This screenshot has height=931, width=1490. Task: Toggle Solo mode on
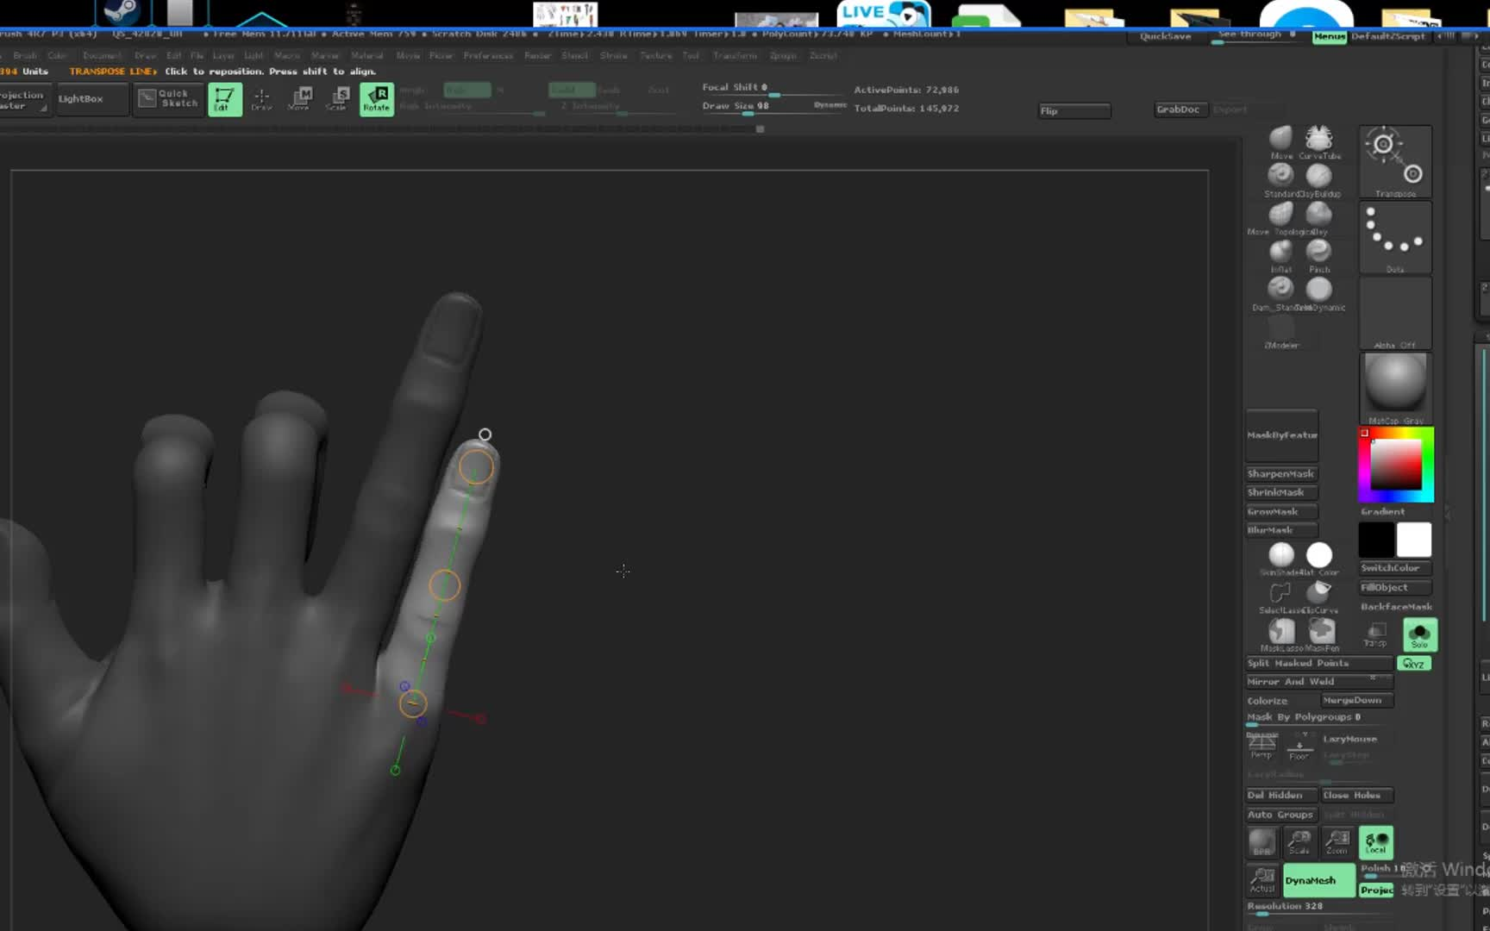(x=1419, y=635)
